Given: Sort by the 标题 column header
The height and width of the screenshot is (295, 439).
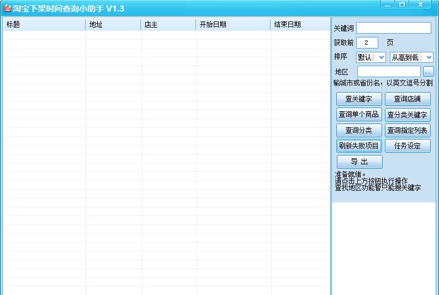Looking at the screenshot, I should coord(44,25).
